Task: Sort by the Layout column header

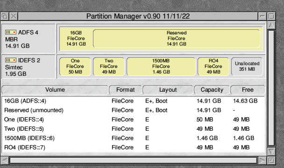Action: [168, 90]
